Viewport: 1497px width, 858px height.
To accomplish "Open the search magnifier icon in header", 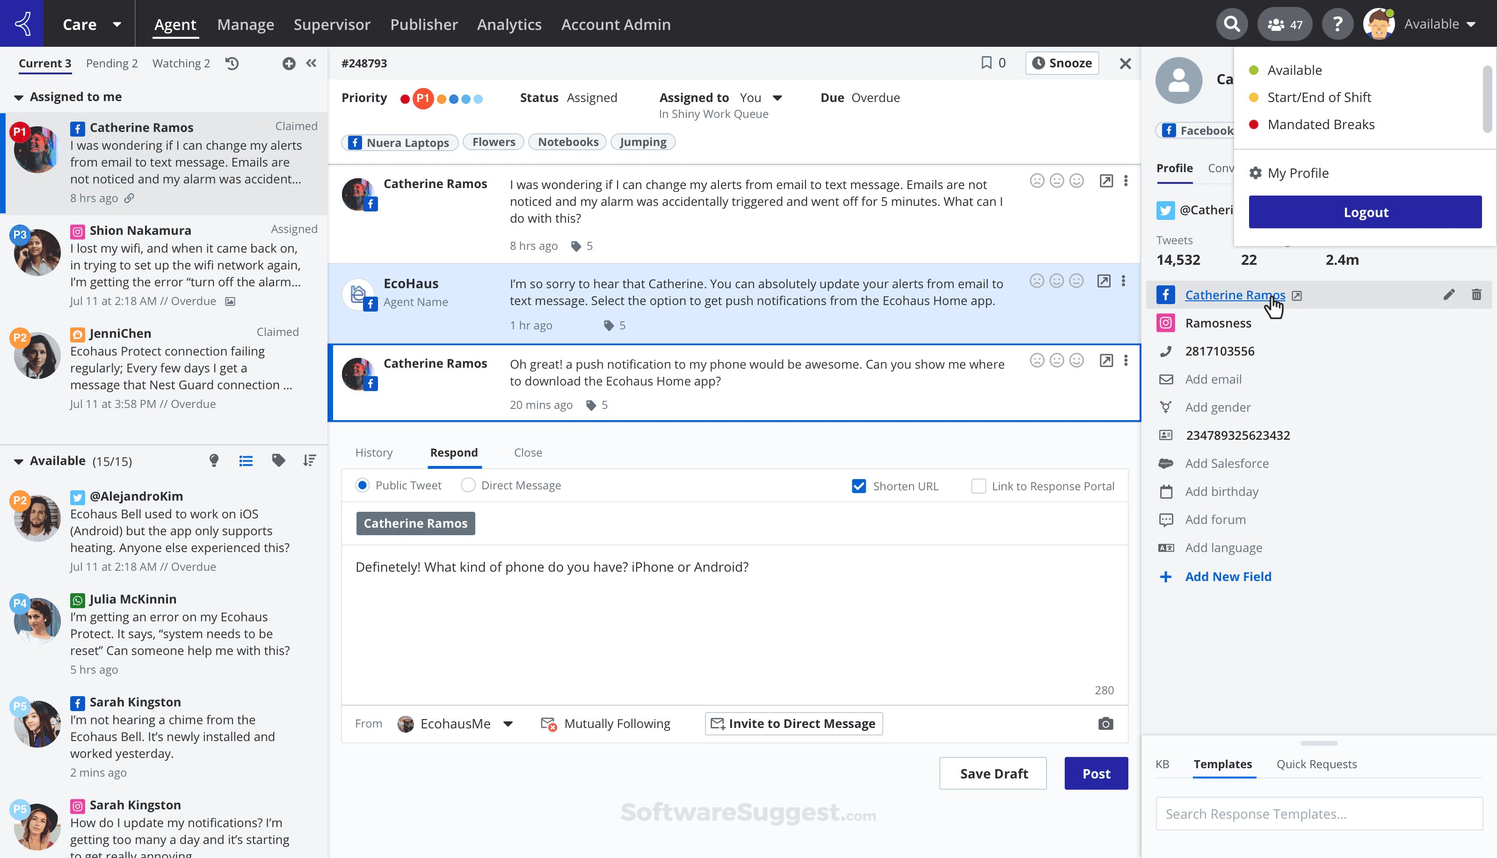I will 1231,24.
